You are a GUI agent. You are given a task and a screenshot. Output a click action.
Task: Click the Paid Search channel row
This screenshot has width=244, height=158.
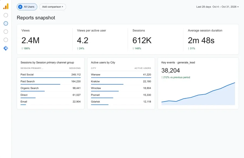(x=51, y=81)
